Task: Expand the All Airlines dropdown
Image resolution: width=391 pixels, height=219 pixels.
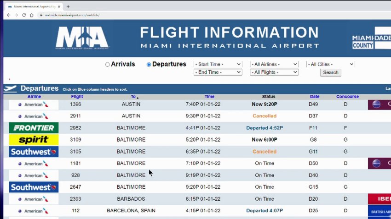Action: 274,64
